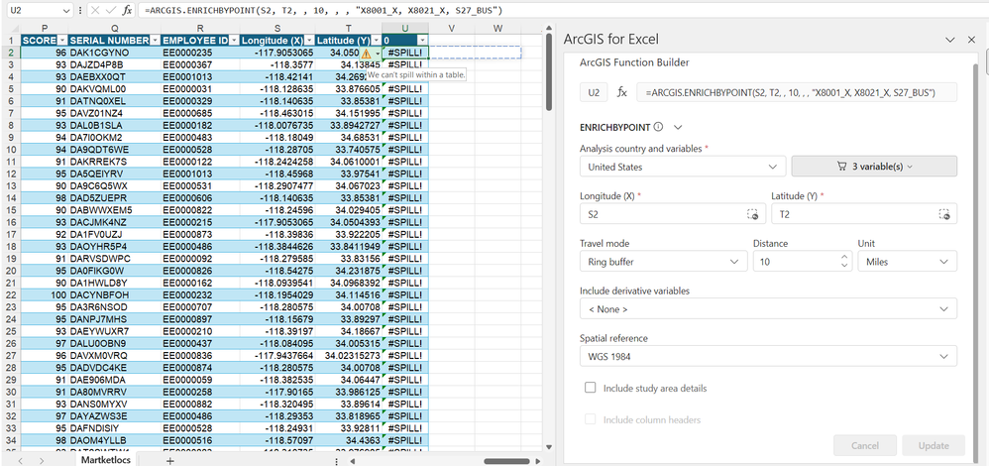Viewport: 989px width, 466px height.
Task: Click the worksheet horizontal scrollbar thumb
Action: pyautogui.click(x=506, y=461)
